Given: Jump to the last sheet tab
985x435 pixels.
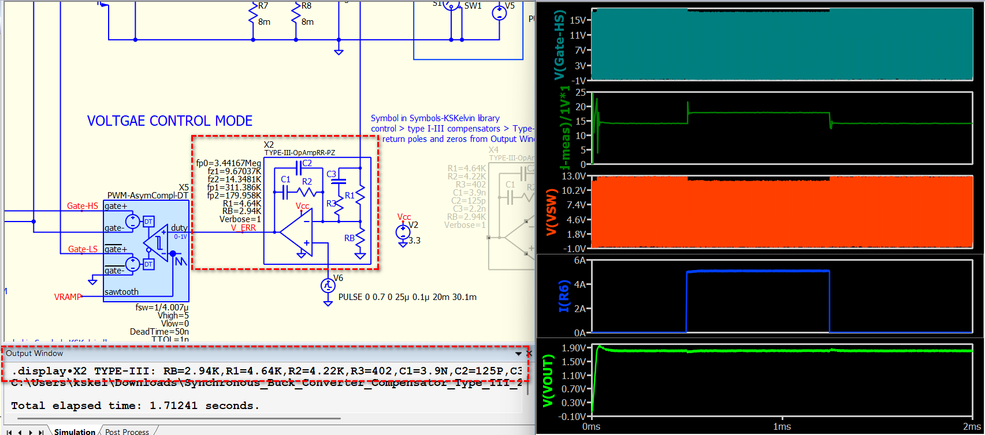Looking at the screenshot, I should [x=41, y=432].
